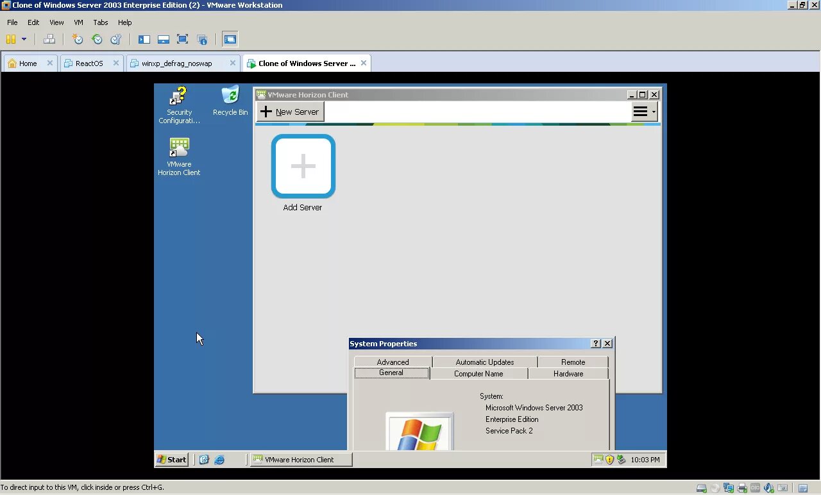Open the Help menu
Screen dimensions: 821x495
click(124, 22)
